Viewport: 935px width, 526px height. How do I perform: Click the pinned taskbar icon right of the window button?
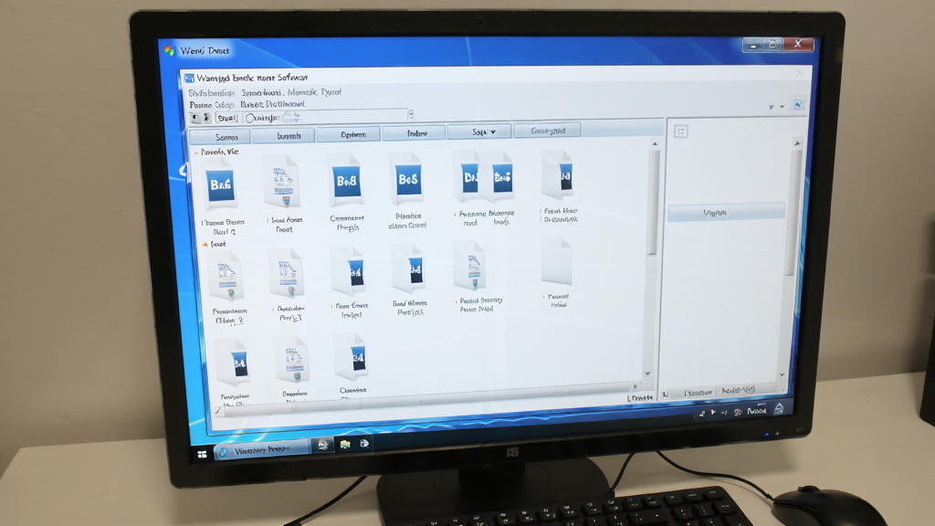[x=323, y=445]
